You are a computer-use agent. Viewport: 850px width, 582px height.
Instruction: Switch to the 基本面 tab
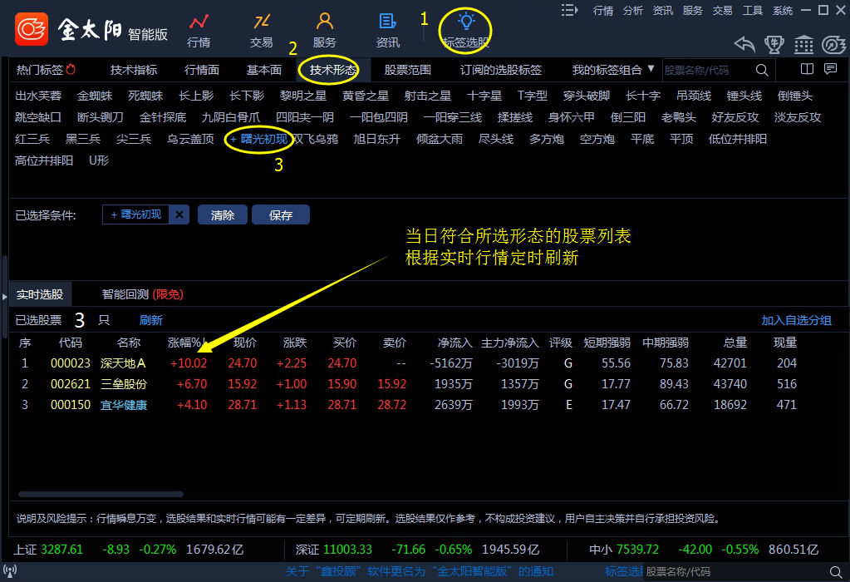264,70
